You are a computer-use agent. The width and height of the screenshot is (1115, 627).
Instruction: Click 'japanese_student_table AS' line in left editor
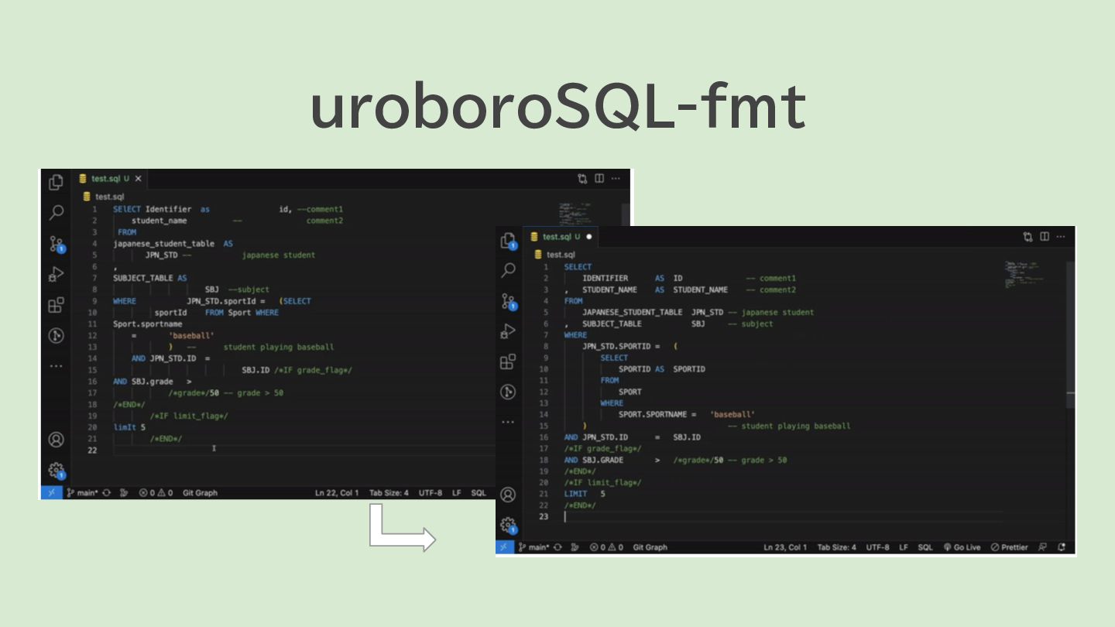tap(173, 243)
